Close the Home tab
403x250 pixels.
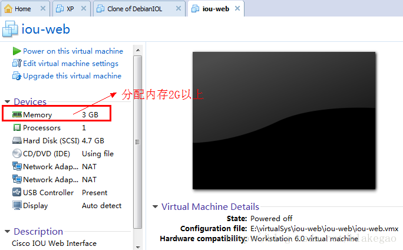pyautogui.click(x=43, y=8)
